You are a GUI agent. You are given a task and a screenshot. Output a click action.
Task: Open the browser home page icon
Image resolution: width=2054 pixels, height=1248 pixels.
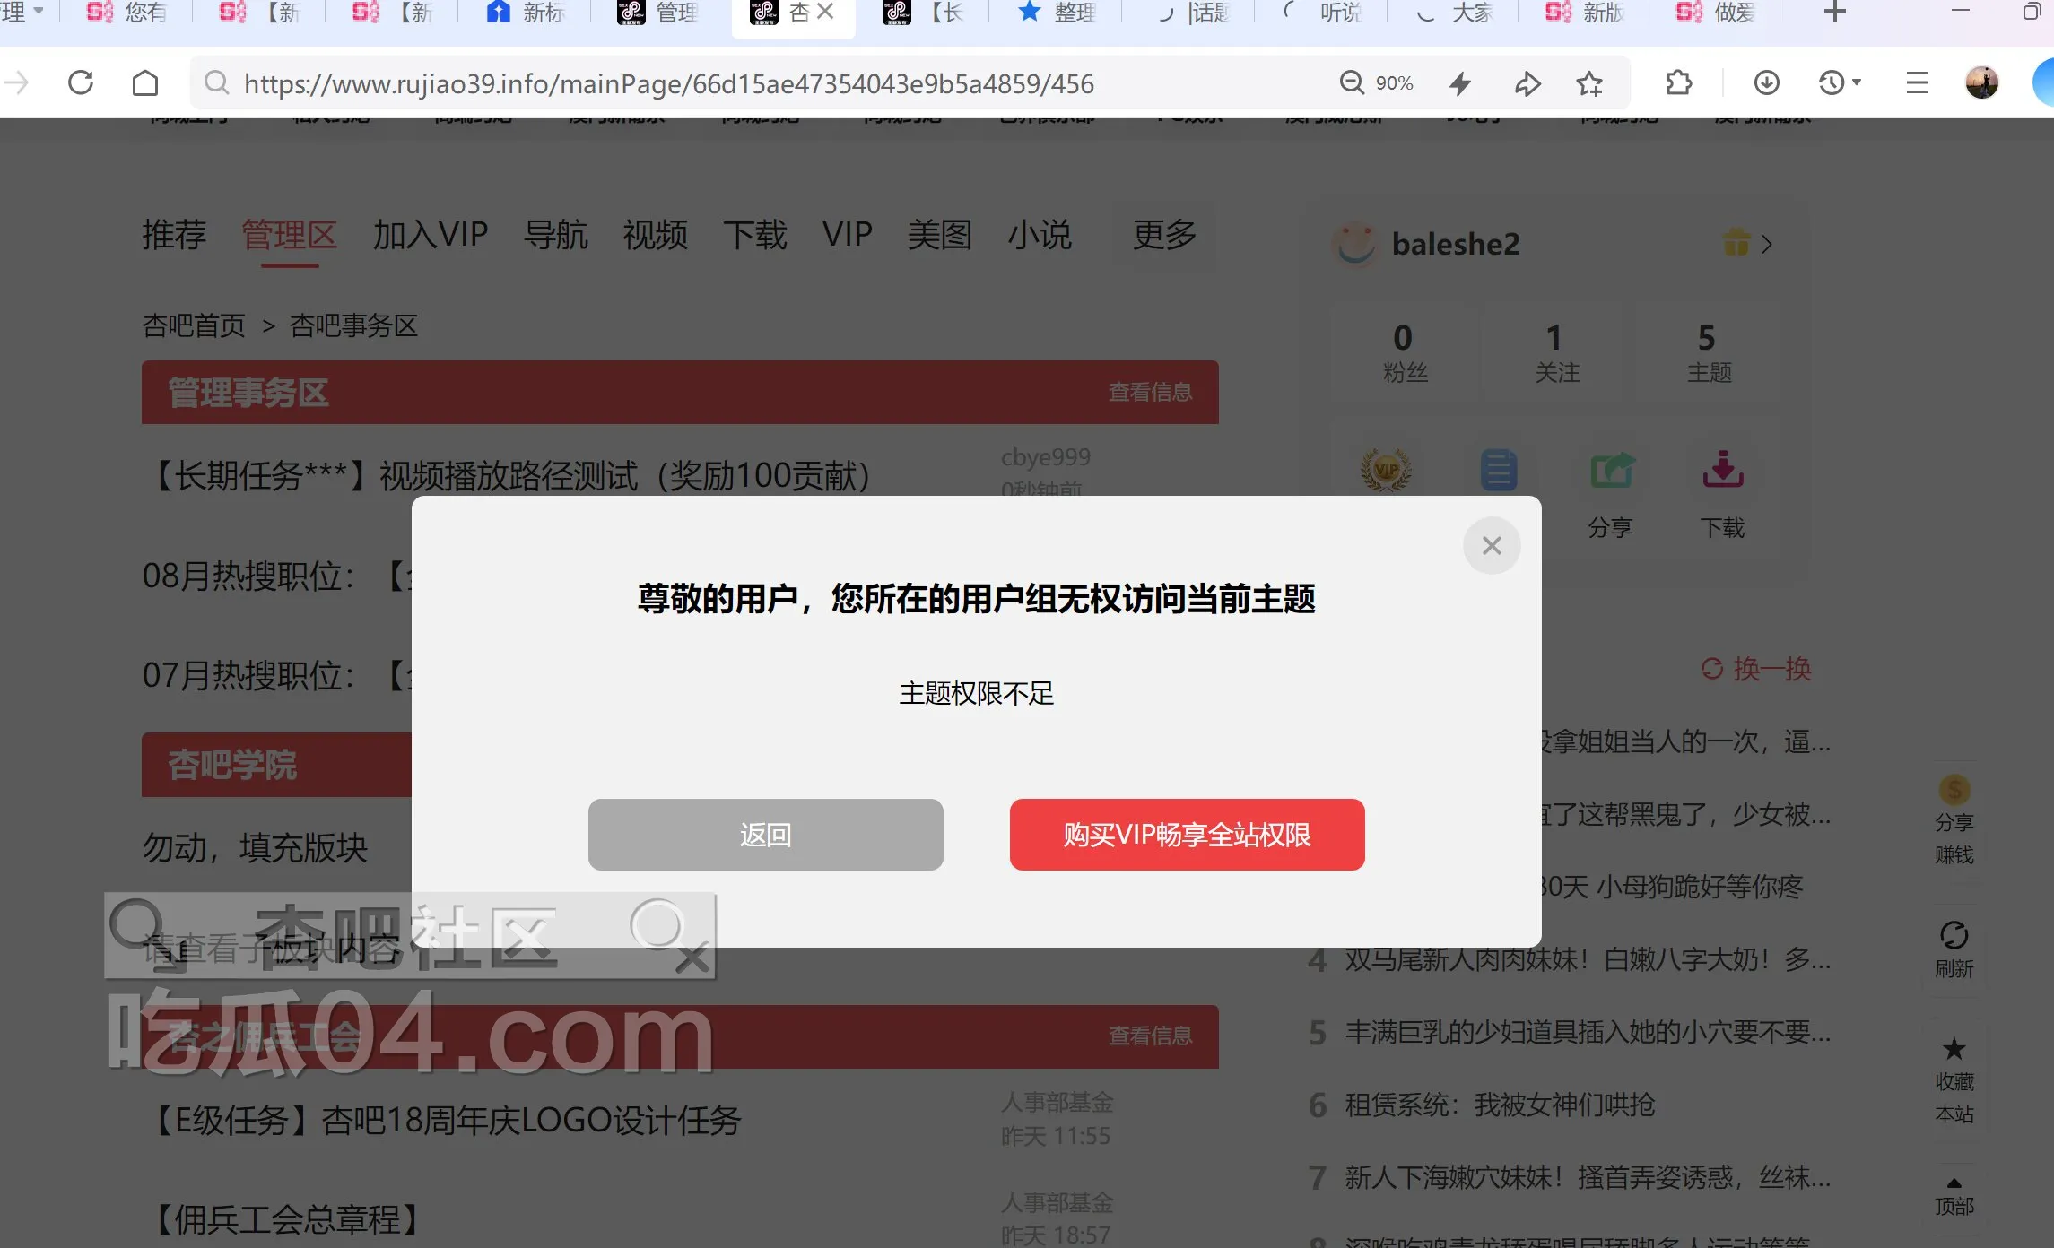click(x=145, y=83)
